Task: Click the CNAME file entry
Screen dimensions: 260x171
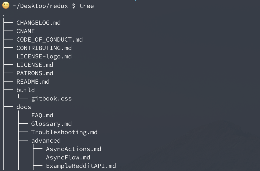Action: click(x=26, y=31)
